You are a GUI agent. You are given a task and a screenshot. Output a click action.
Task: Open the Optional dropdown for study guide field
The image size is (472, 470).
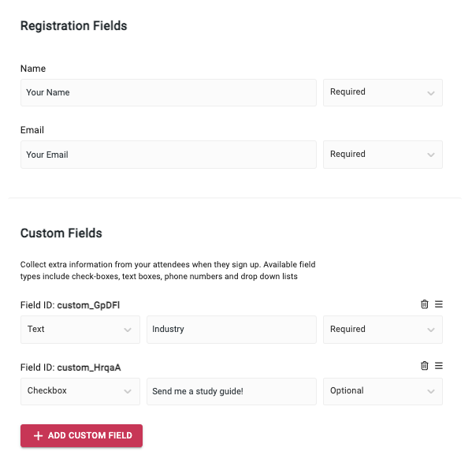pyautogui.click(x=383, y=391)
